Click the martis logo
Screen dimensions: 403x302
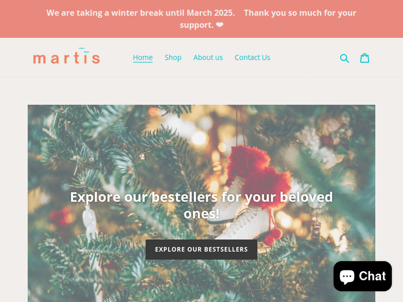66,56
